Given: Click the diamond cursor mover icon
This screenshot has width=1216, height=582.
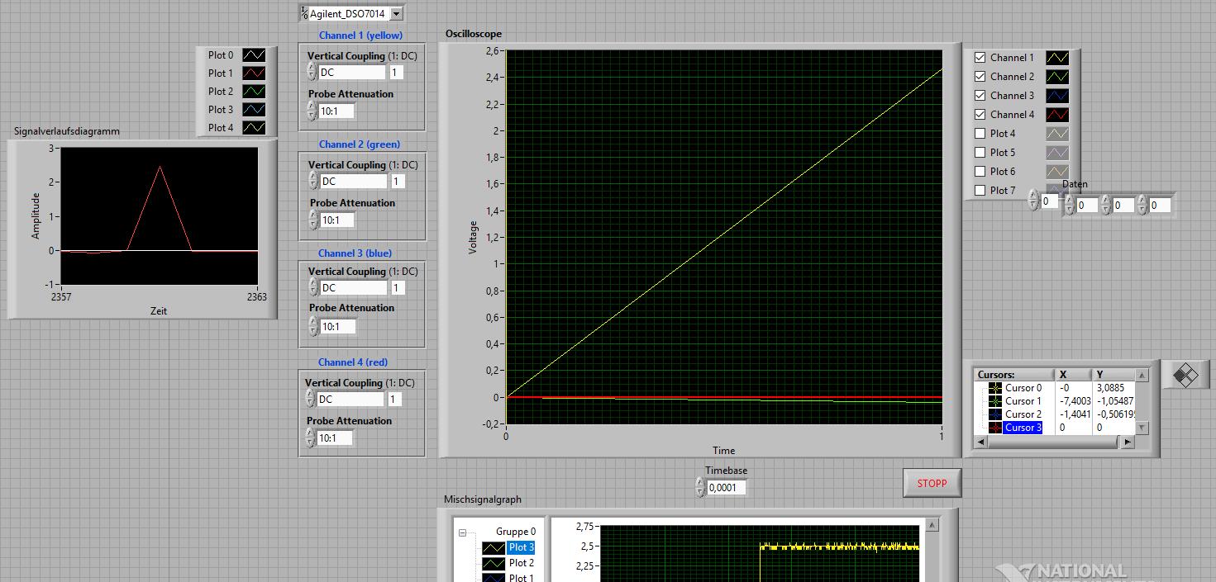Looking at the screenshot, I should [x=1185, y=376].
